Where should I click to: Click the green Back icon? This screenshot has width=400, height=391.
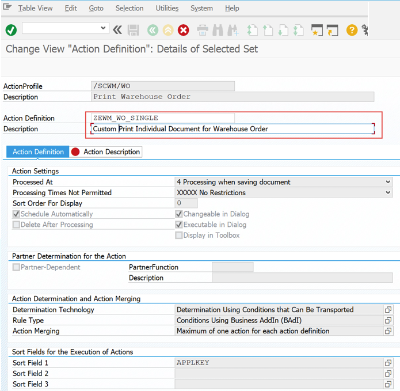pos(153,30)
